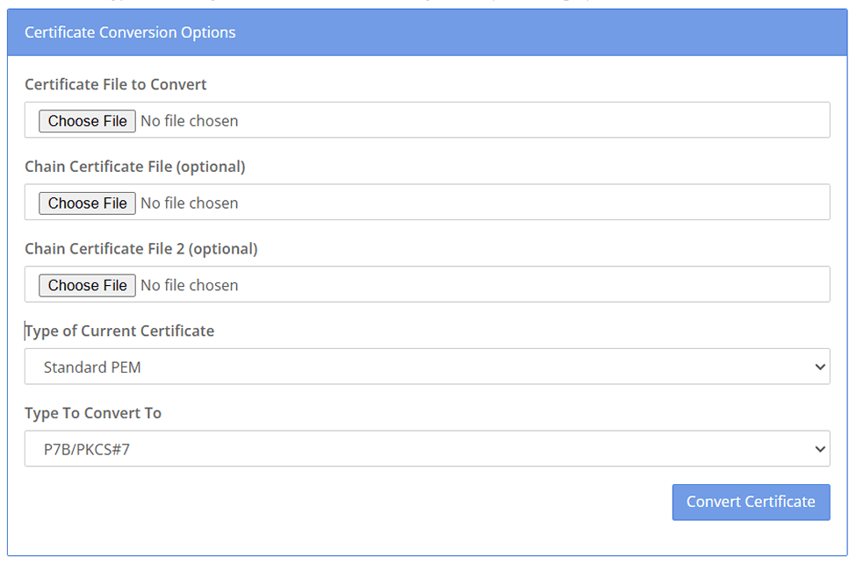
Task: Click the 'Type To Convert To' label
Action: [x=93, y=413]
